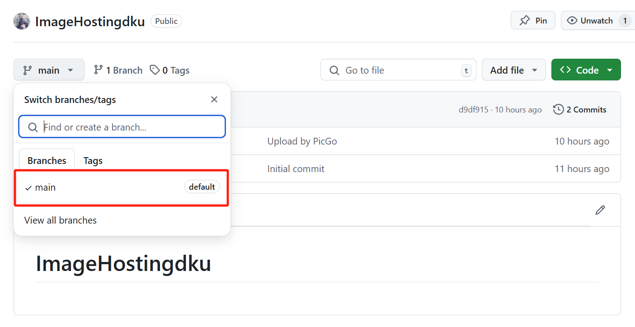Click View all branches link
The height and width of the screenshot is (327, 635).
click(61, 220)
